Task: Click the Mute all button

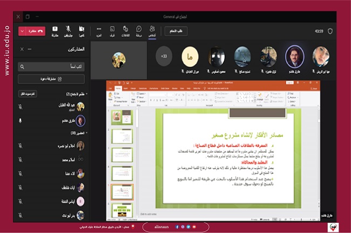Action: 26,94
